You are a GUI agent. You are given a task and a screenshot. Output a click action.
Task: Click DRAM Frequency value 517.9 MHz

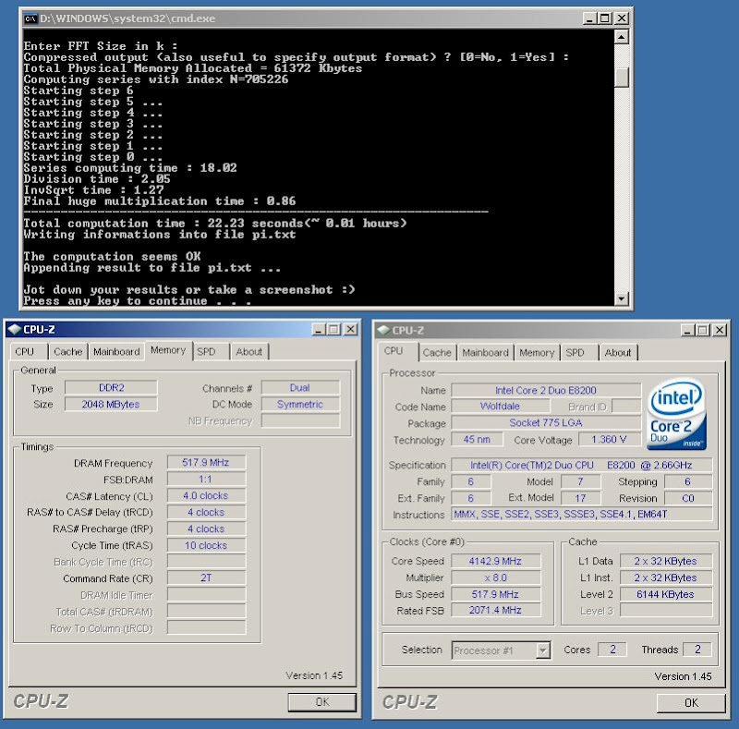(206, 463)
